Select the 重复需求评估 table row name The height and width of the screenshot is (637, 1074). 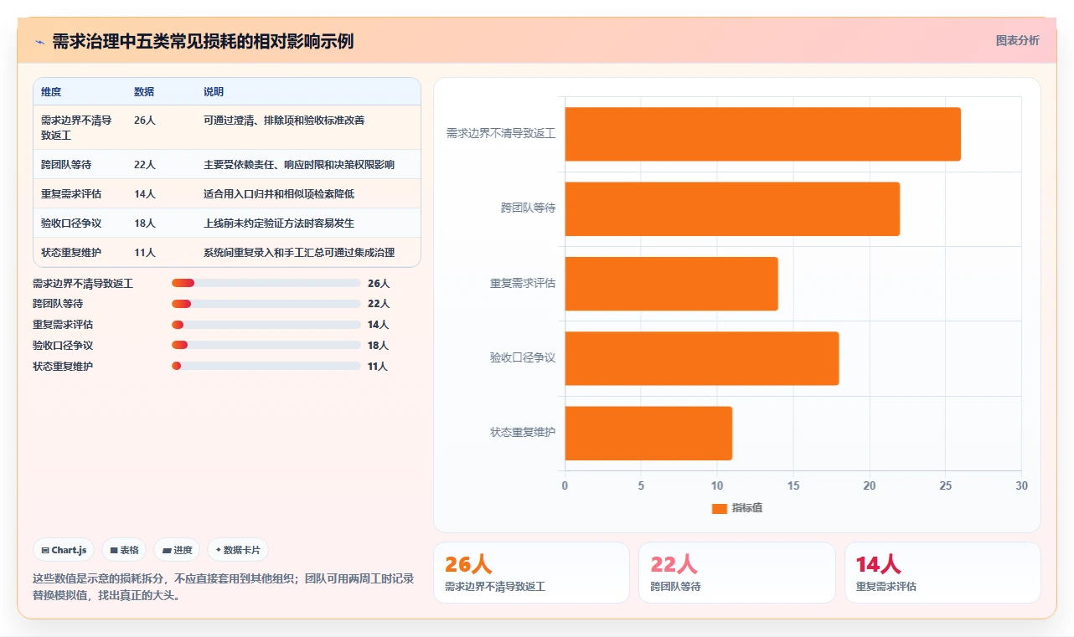pos(71,193)
